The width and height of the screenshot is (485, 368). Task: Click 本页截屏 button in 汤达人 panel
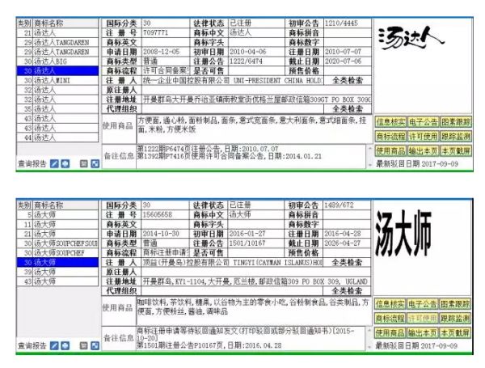pyautogui.click(x=456, y=150)
